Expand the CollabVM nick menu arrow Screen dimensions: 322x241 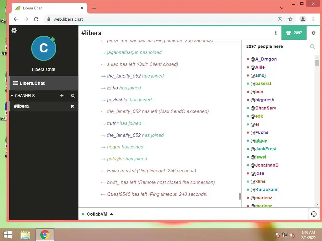pos(112,214)
